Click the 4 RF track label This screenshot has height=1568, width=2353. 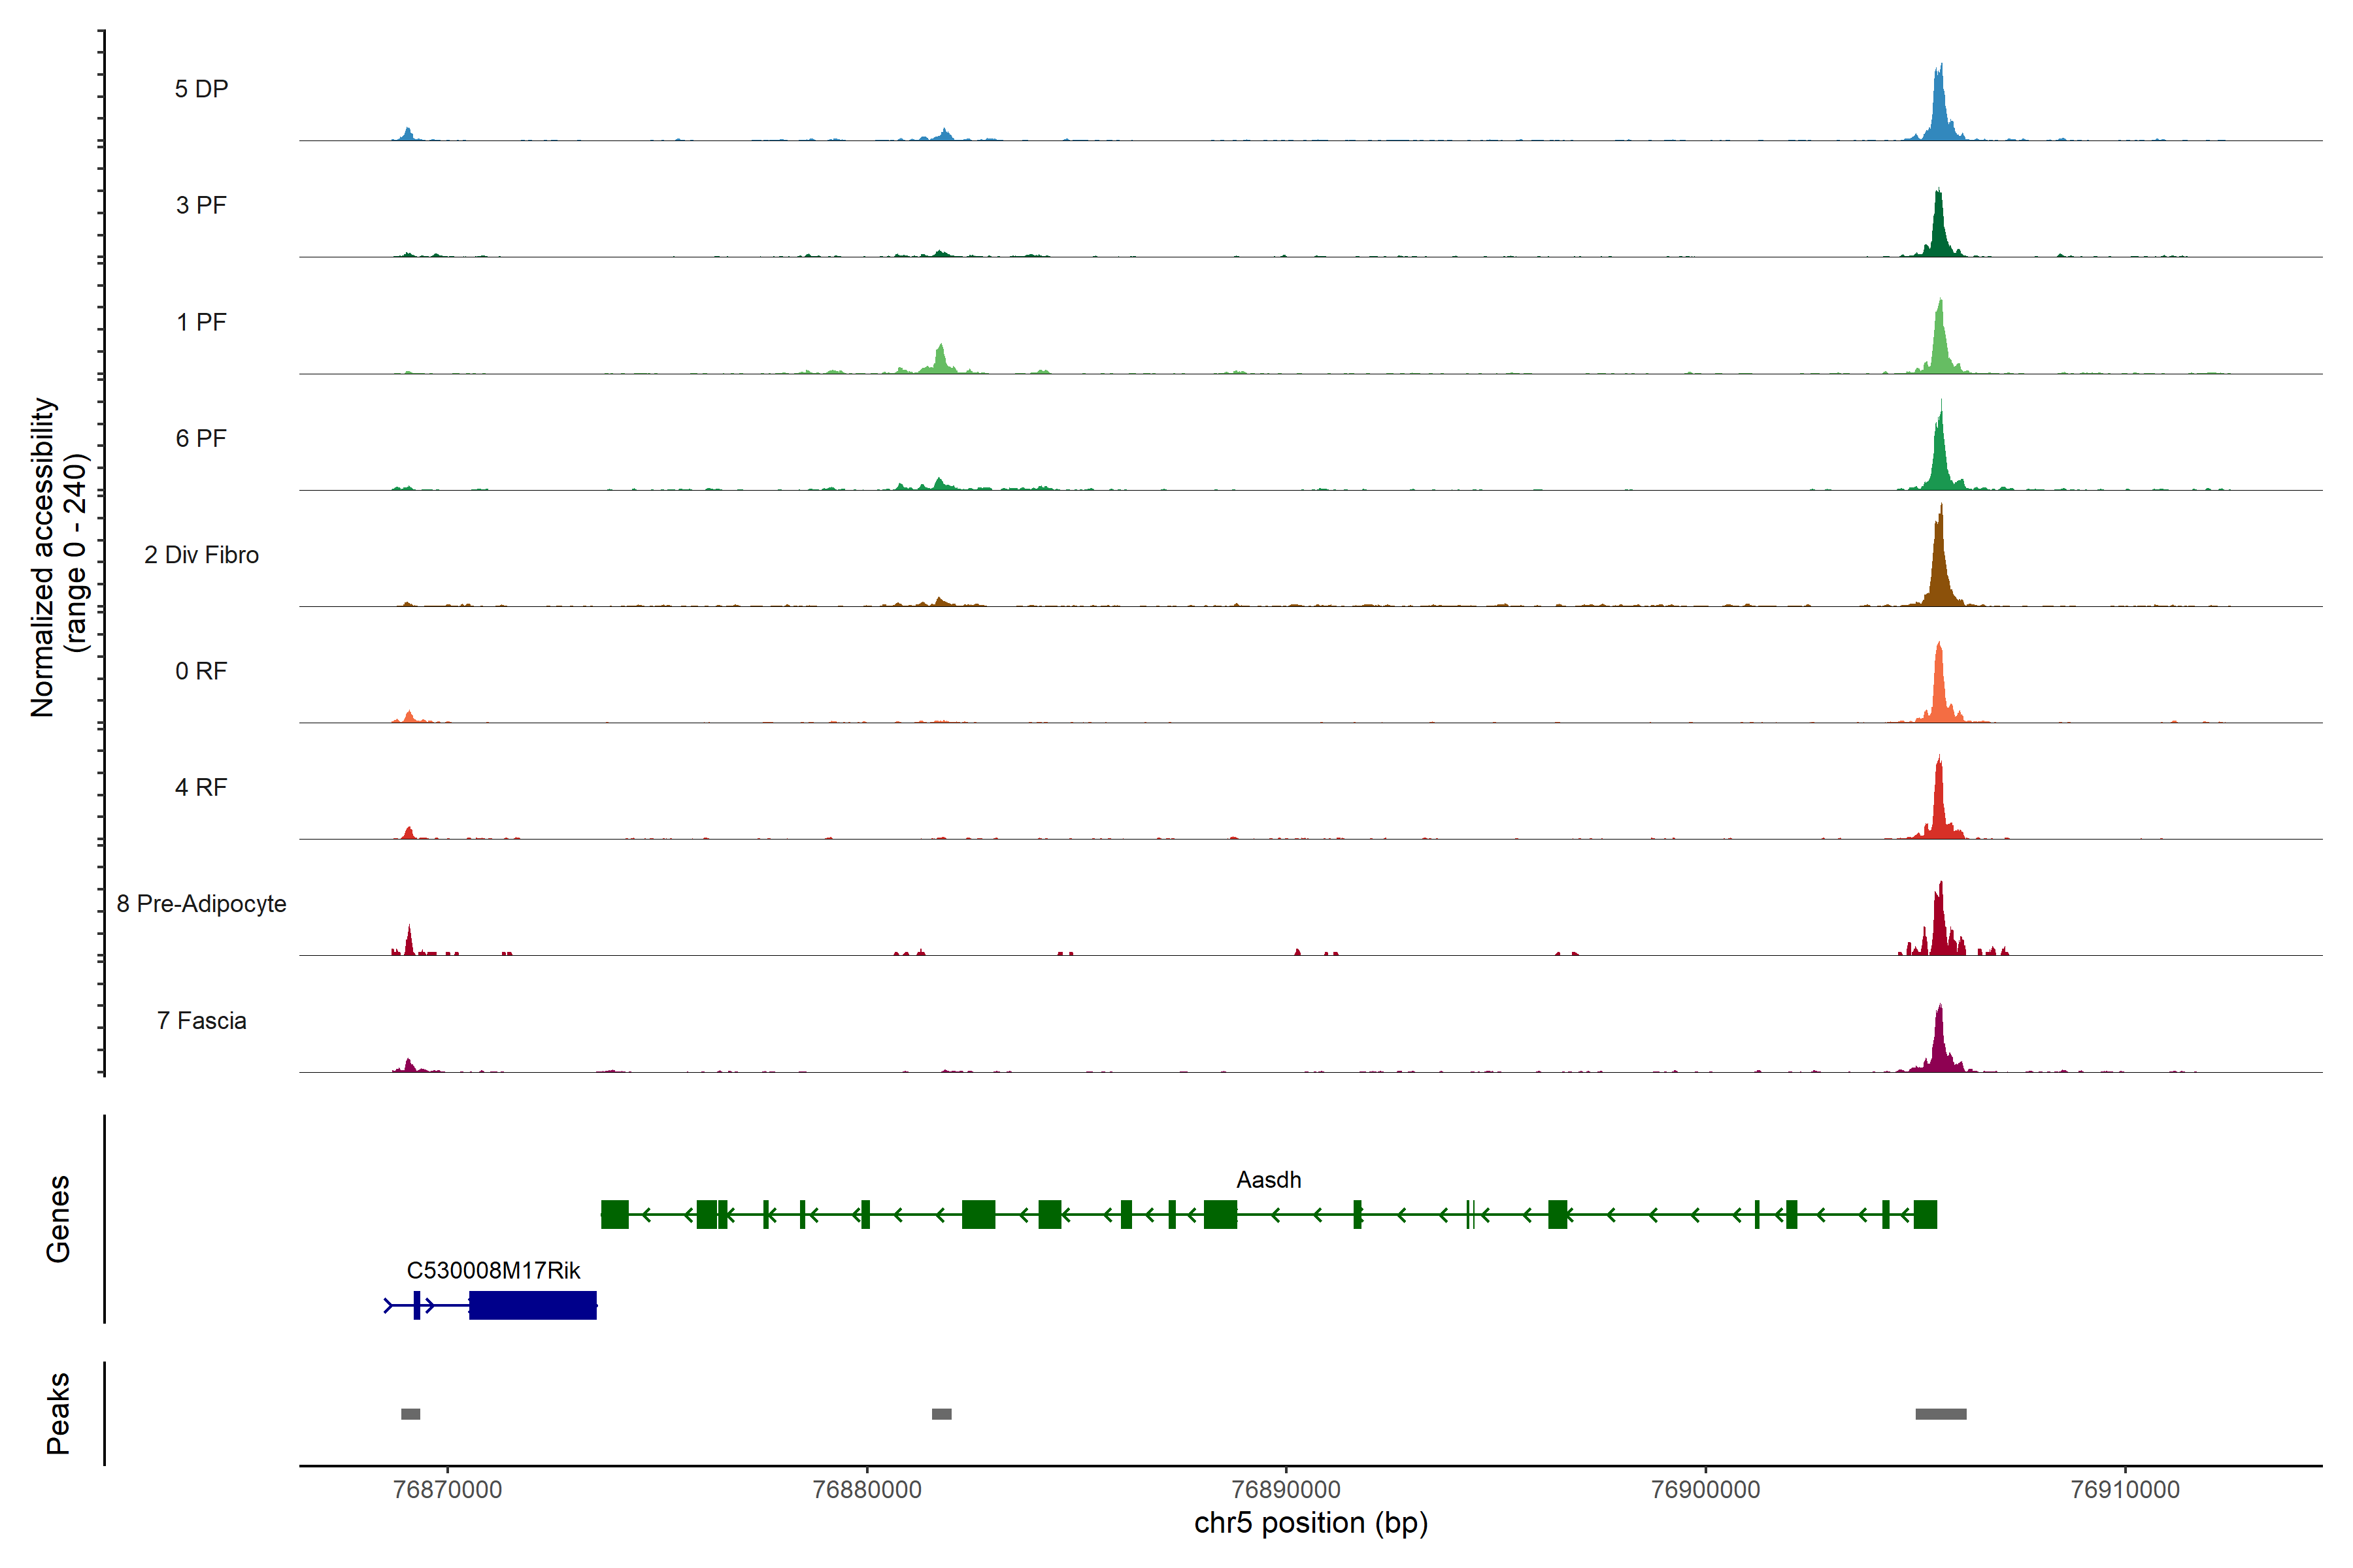201,787
